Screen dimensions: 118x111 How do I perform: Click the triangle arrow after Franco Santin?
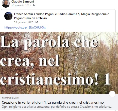[x=35, y=14]
